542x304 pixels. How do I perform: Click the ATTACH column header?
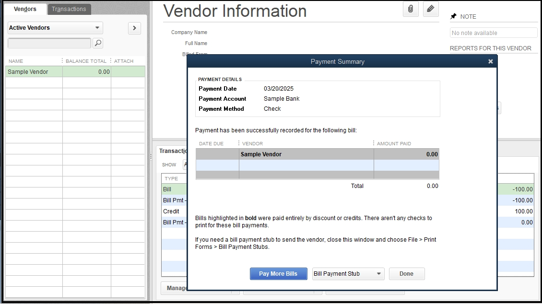click(x=124, y=61)
